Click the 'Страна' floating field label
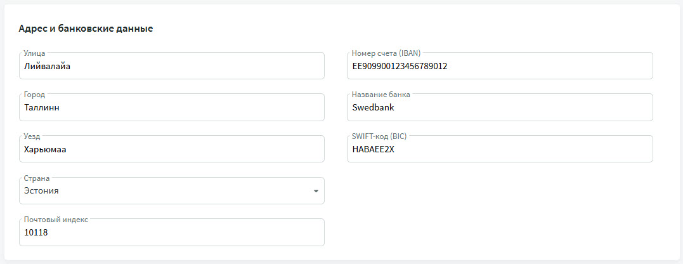This screenshot has height=264, width=683. [37, 178]
